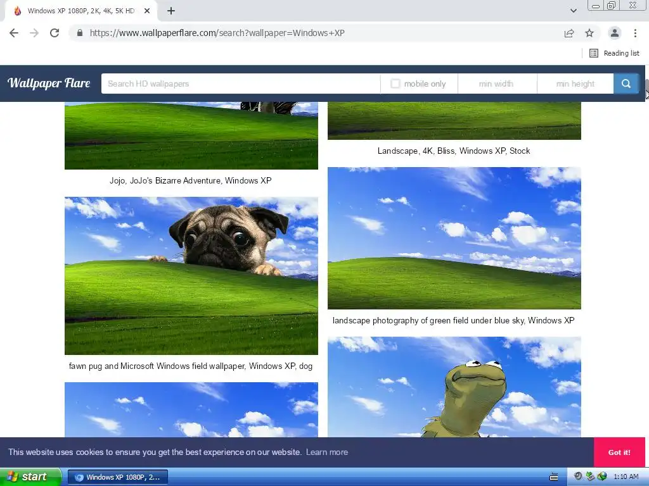Open the Kermit frog wallpaper image
The width and height of the screenshot is (649, 486).
pos(454,387)
